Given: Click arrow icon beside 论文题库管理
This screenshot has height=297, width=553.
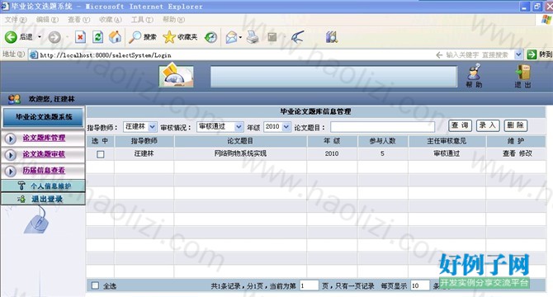Looking at the screenshot, I should [11, 139].
